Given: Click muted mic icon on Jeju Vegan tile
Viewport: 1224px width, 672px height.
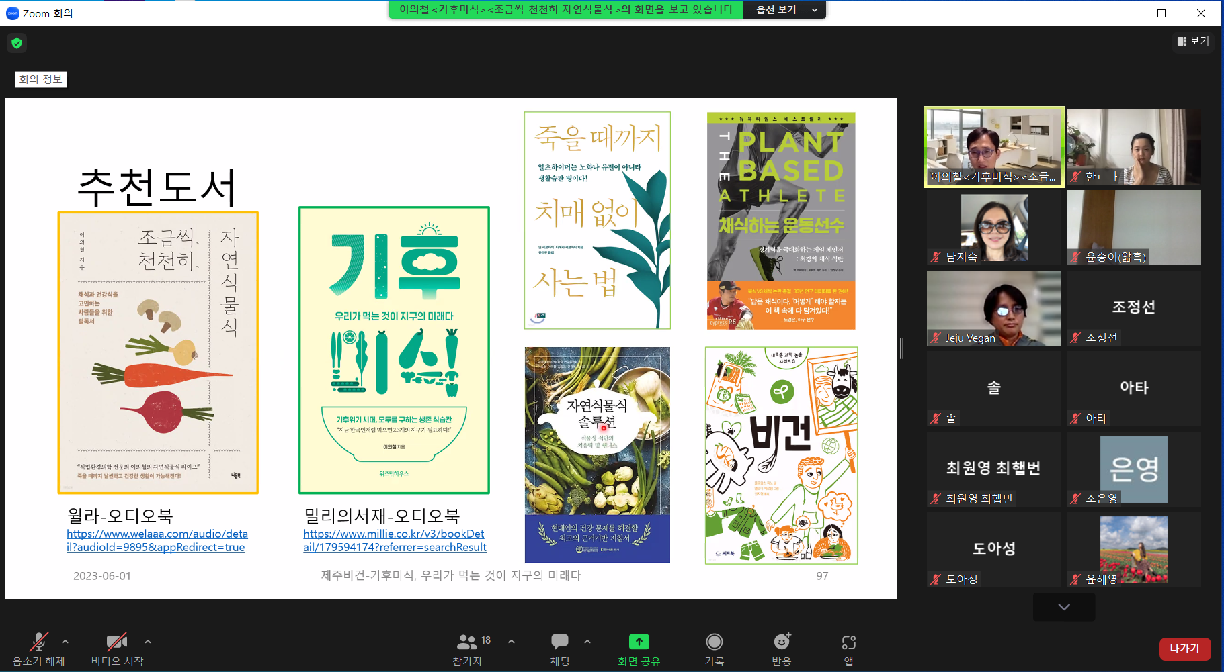Looking at the screenshot, I should click(936, 338).
